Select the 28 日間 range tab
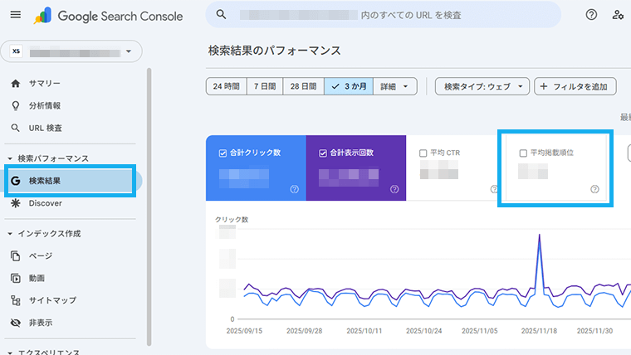 pyautogui.click(x=303, y=86)
